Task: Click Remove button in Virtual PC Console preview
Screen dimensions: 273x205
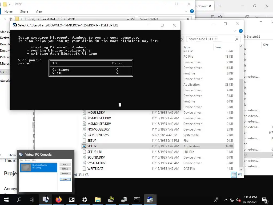Action: [x=65, y=173]
